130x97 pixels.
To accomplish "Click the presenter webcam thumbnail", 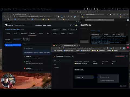I will tap(8, 81).
